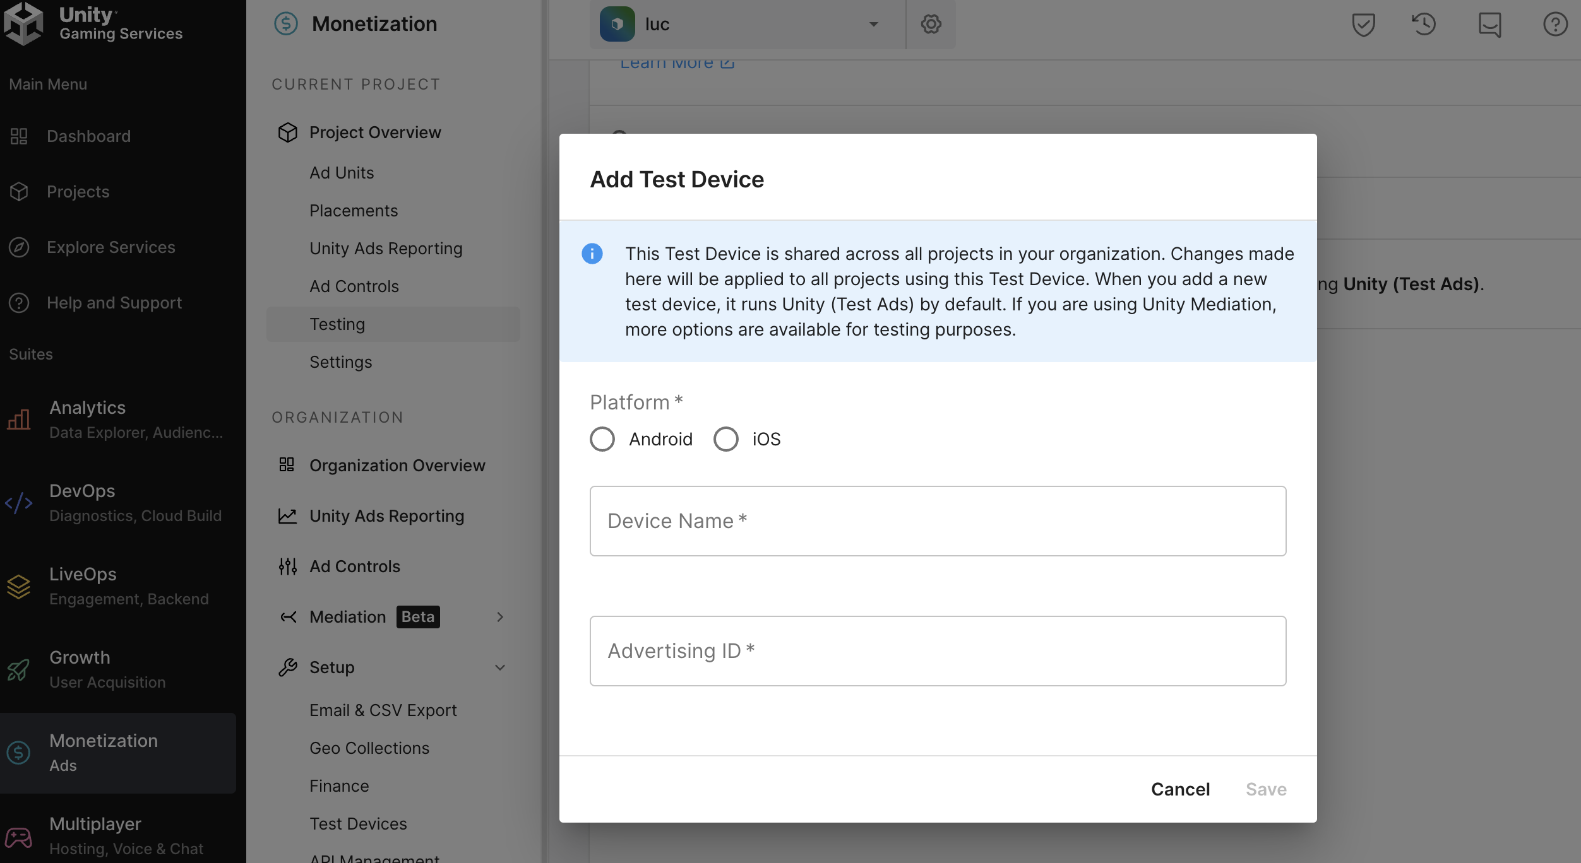Click the Monetization header dollar icon
The width and height of the screenshot is (1581, 863).
coord(286,24)
